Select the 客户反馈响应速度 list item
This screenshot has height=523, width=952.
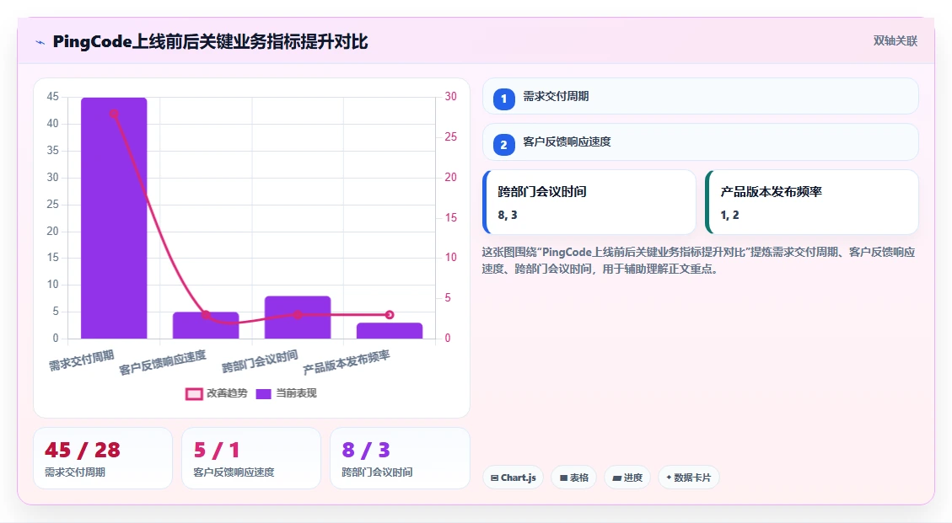click(x=700, y=142)
